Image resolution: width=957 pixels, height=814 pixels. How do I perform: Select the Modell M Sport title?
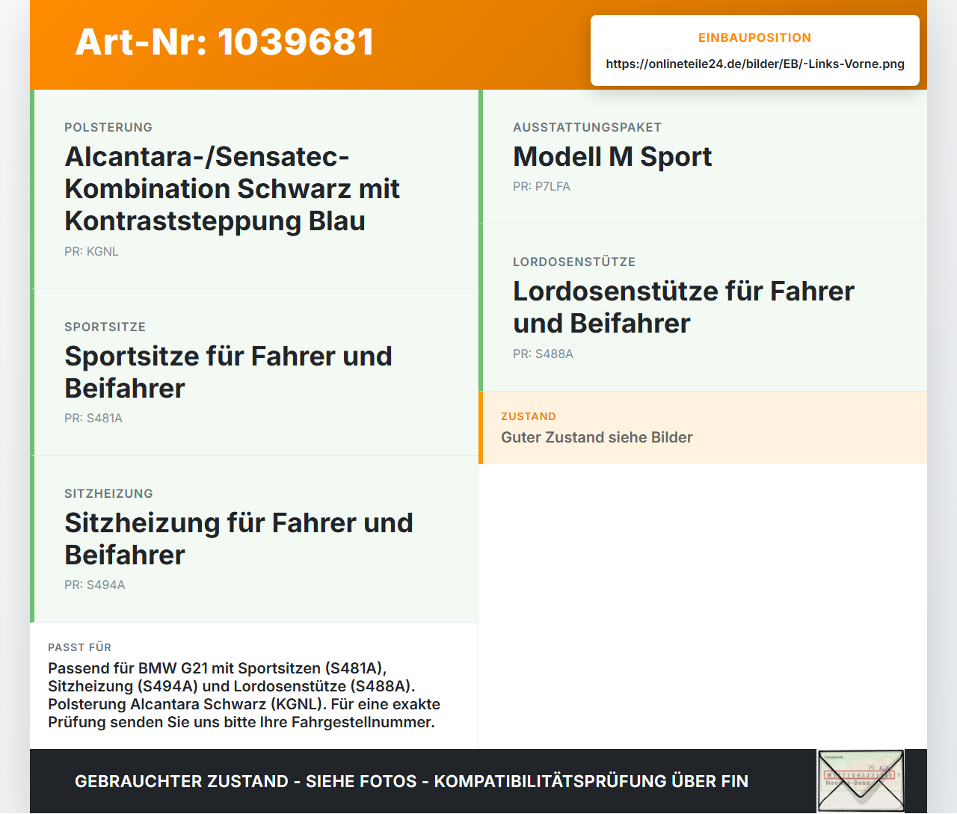612,156
